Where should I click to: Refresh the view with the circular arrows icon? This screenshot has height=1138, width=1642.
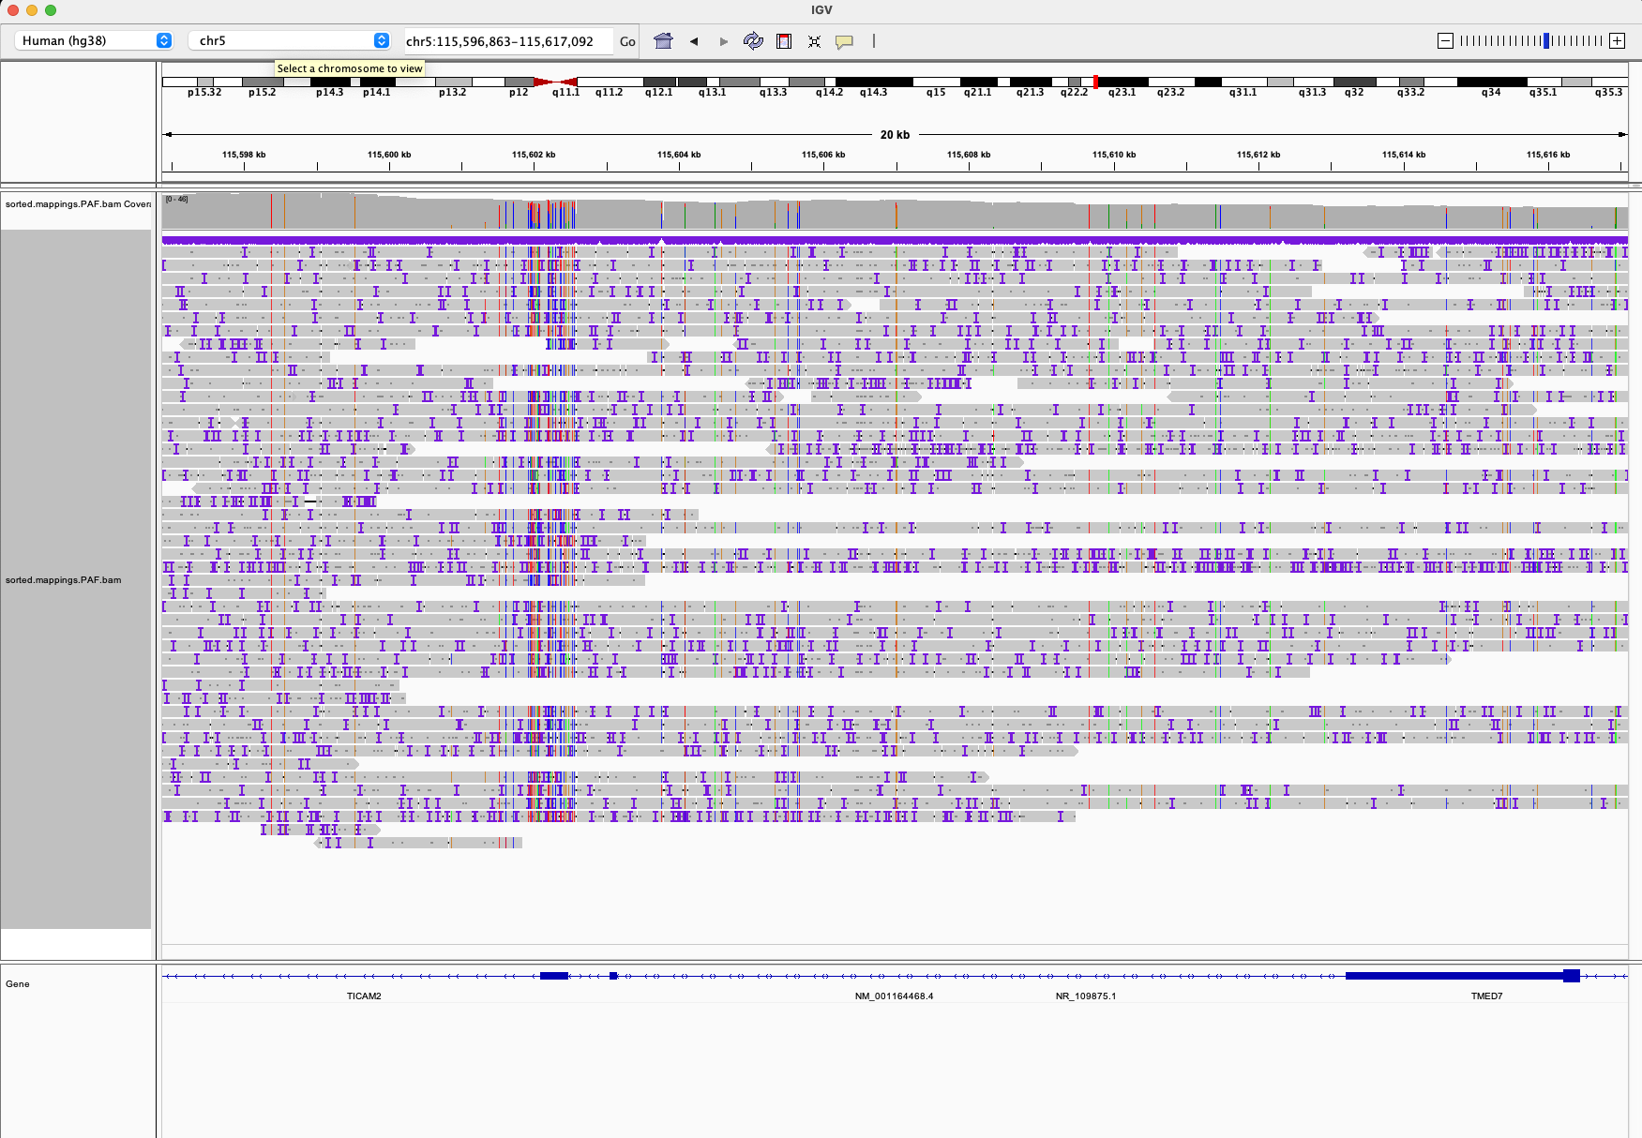coord(753,40)
